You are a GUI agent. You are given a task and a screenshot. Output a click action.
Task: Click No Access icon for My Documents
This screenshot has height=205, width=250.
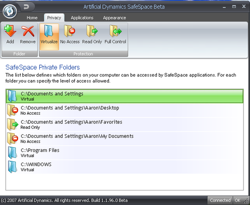point(12,139)
